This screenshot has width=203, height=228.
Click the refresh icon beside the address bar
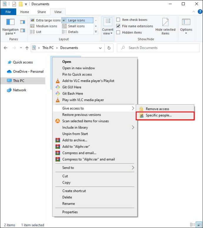pyautogui.click(x=109, y=48)
